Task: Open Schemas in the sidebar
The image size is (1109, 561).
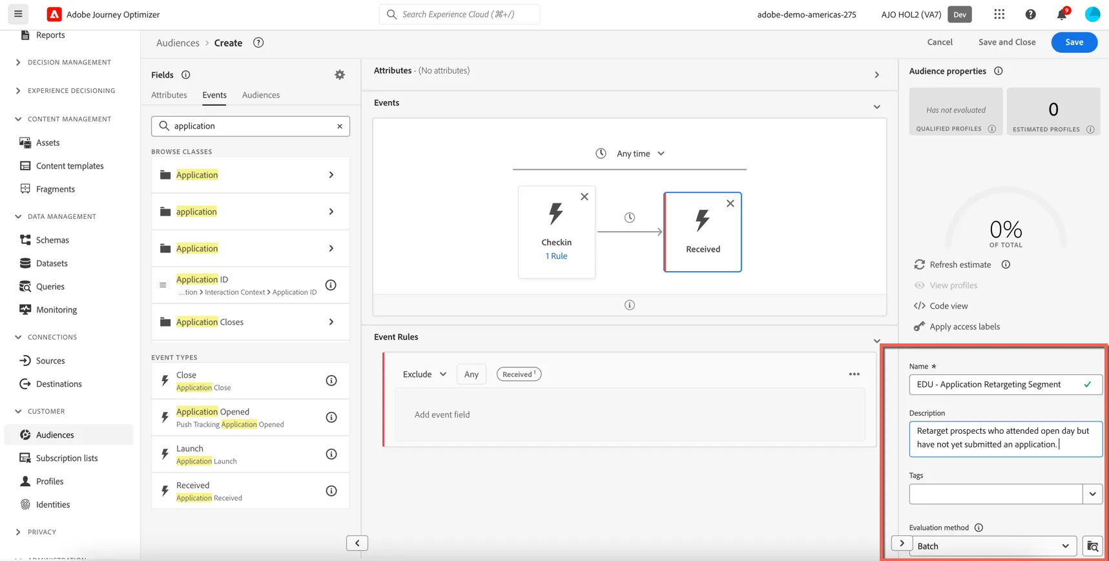Action: pyautogui.click(x=52, y=240)
